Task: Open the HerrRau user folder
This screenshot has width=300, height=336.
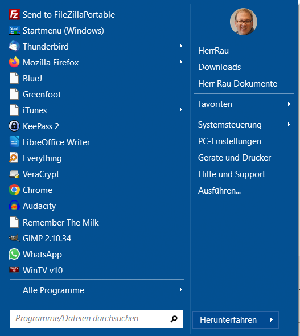Action: (x=213, y=51)
